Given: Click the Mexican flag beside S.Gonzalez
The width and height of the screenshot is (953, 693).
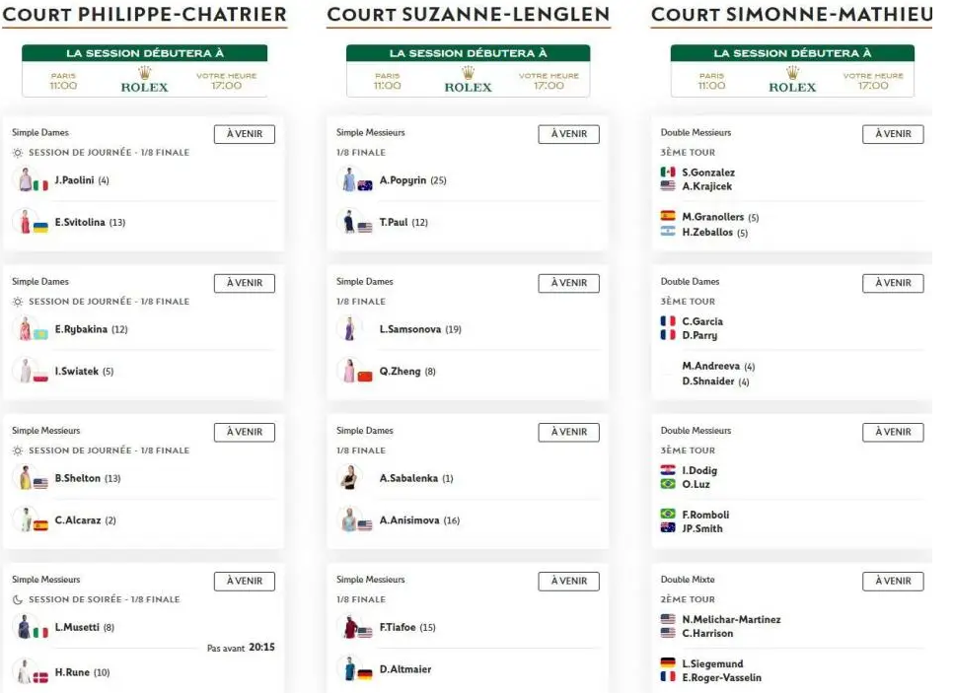Looking at the screenshot, I should (x=668, y=172).
